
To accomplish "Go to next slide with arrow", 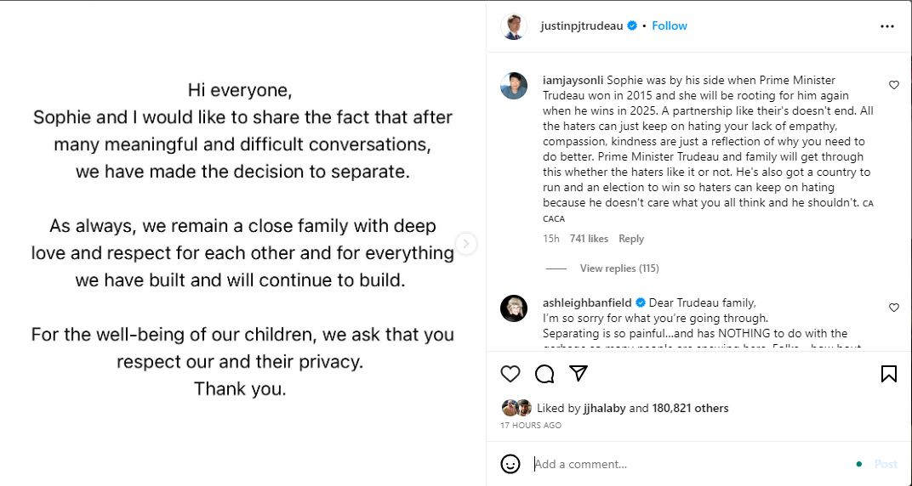I will click(465, 244).
